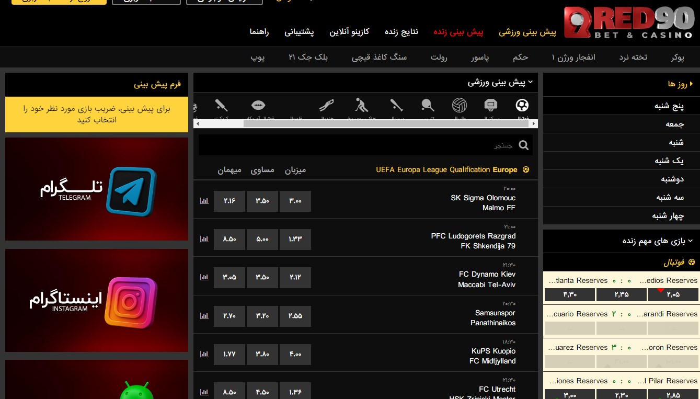This screenshot has height=399, width=700.
Task: Click the sports scrollbar left arrow
Action: pyautogui.click(x=197, y=124)
